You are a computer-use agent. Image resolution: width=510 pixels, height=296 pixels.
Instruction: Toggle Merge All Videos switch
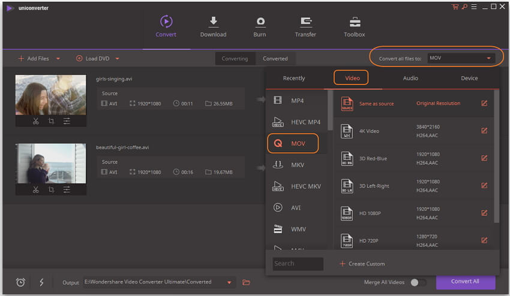click(x=418, y=282)
